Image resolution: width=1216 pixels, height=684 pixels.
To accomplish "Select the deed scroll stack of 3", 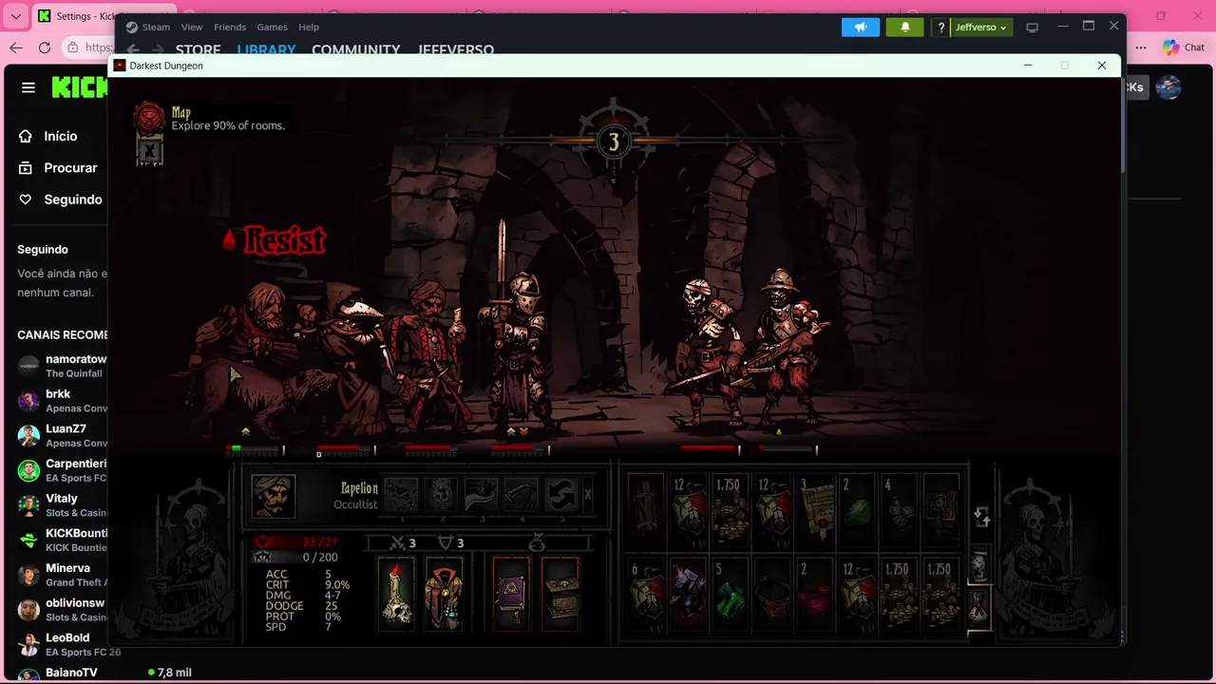I will (814, 509).
